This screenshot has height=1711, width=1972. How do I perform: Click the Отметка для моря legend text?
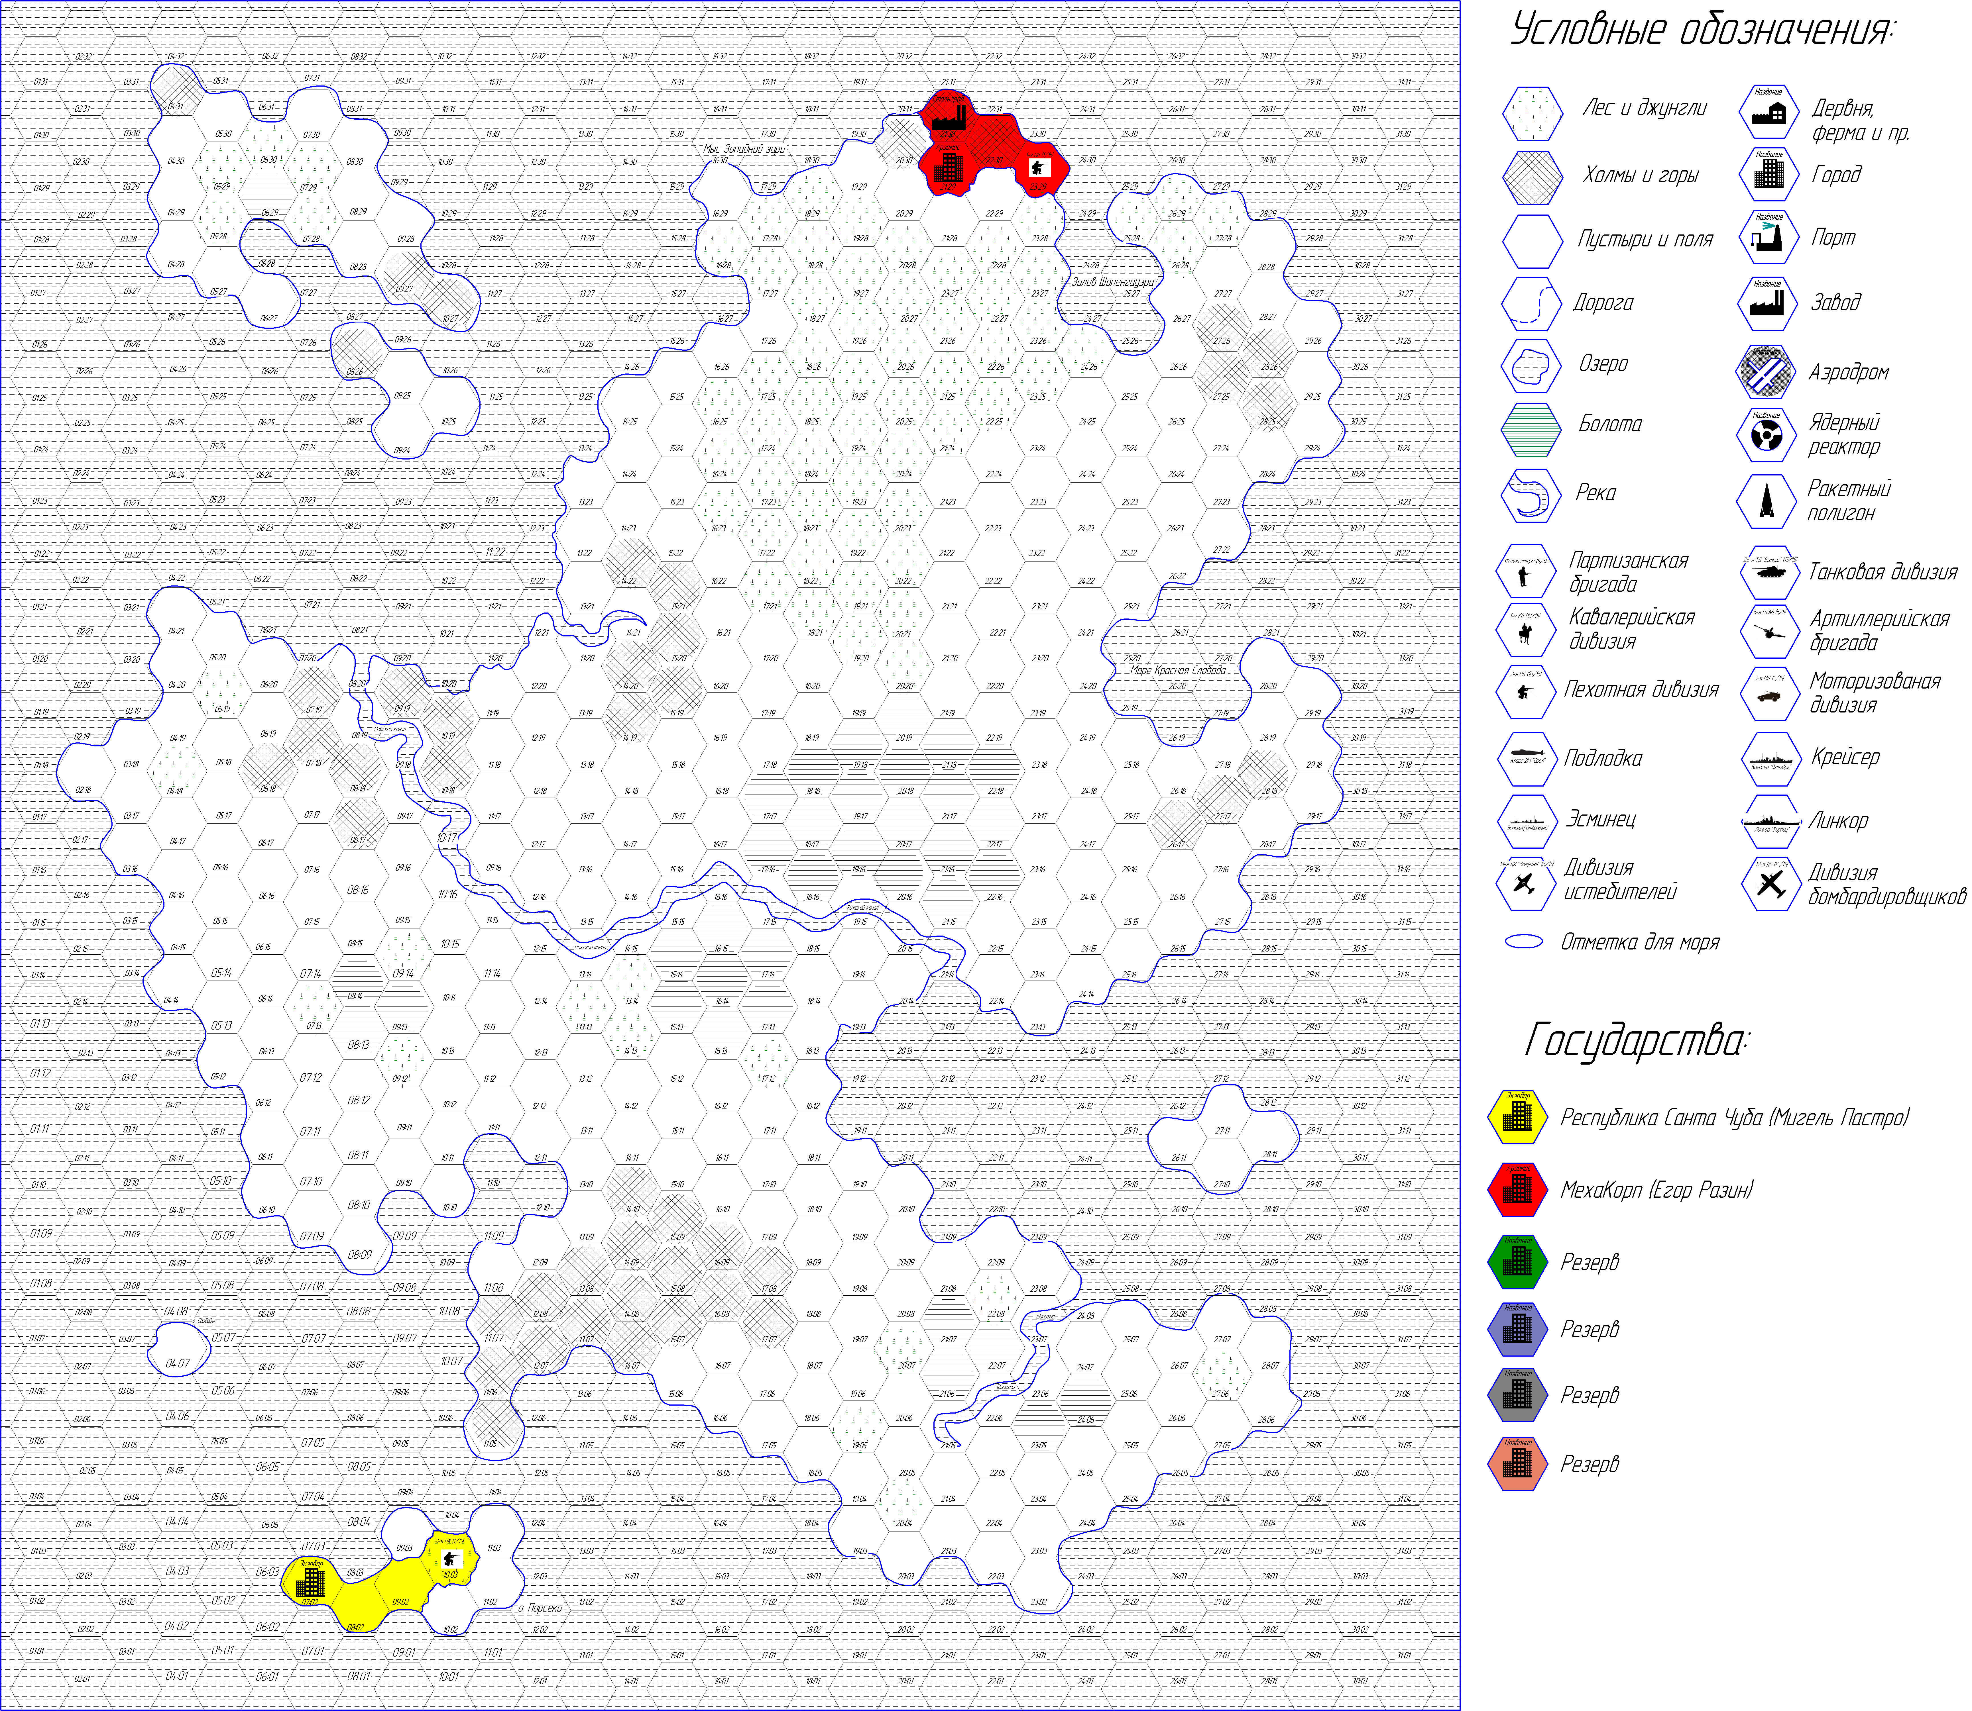[1641, 942]
